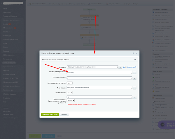Open Маркет in the left sidebar
Image resolution: width=175 pixels, height=139 pixels.
pos(6,71)
